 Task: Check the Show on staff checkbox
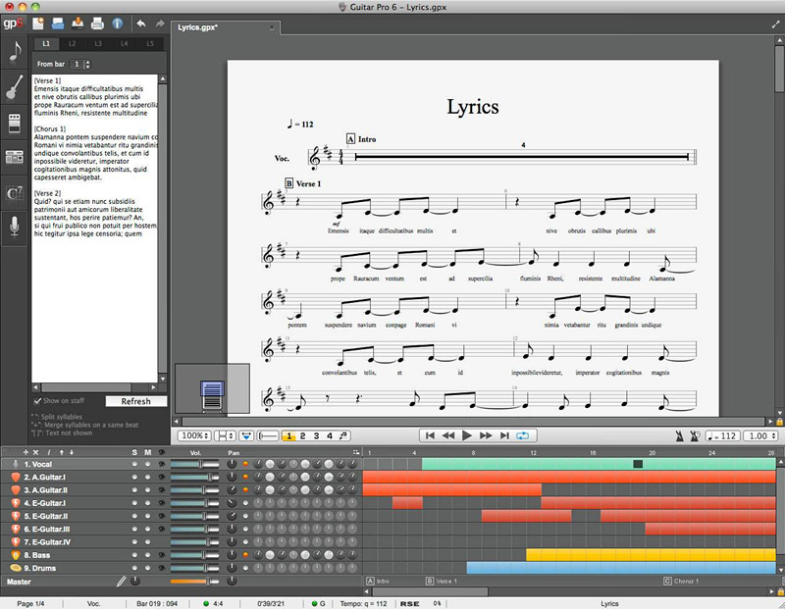pos(37,400)
